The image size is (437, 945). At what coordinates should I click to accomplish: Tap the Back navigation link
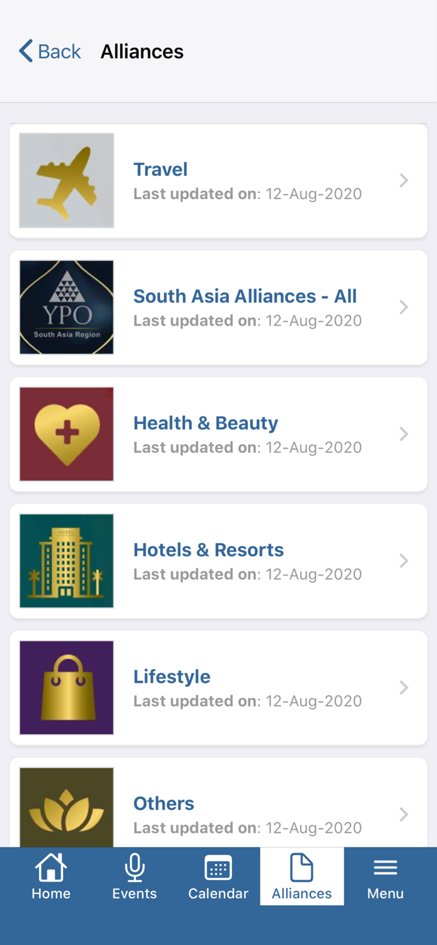pyautogui.click(x=50, y=51)
